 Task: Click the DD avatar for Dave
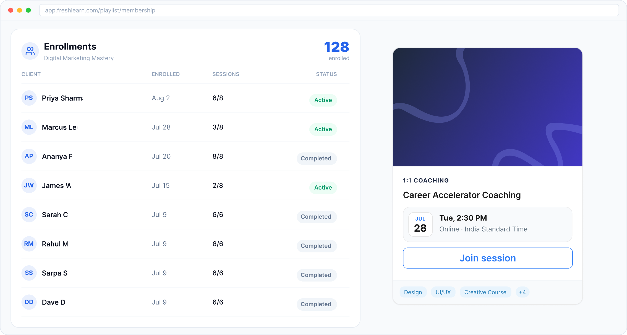point(29,302)
